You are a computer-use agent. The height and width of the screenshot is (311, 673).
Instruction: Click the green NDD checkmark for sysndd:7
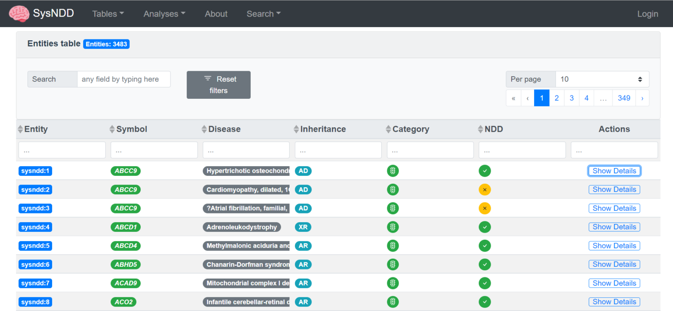click(x=485, y=283)
